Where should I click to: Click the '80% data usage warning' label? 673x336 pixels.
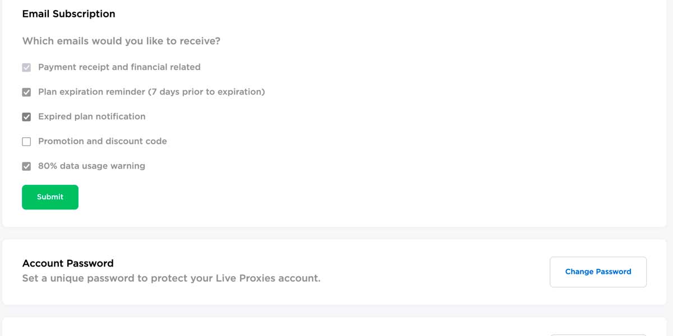(91, 166)
